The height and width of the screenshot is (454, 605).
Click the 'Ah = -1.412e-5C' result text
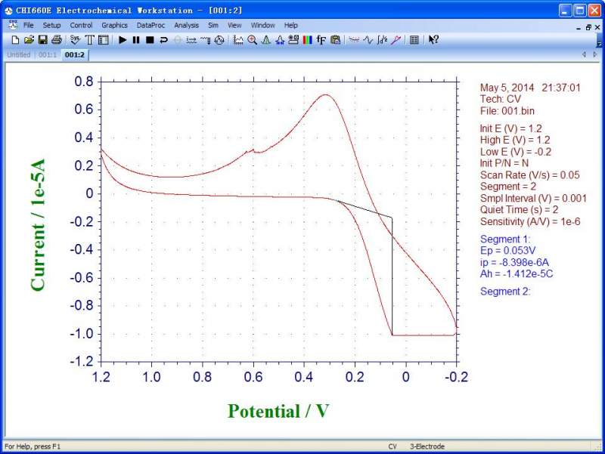[517, 274]
